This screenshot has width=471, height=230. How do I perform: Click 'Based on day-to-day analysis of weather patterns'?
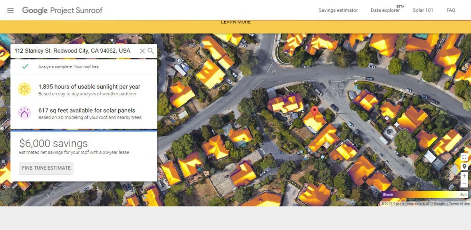[x=87, y=94]
